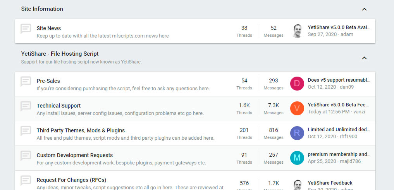Click the Apr 25, 2020 date
The width and height of the screenshot is (394, 190).
point(322,161)
